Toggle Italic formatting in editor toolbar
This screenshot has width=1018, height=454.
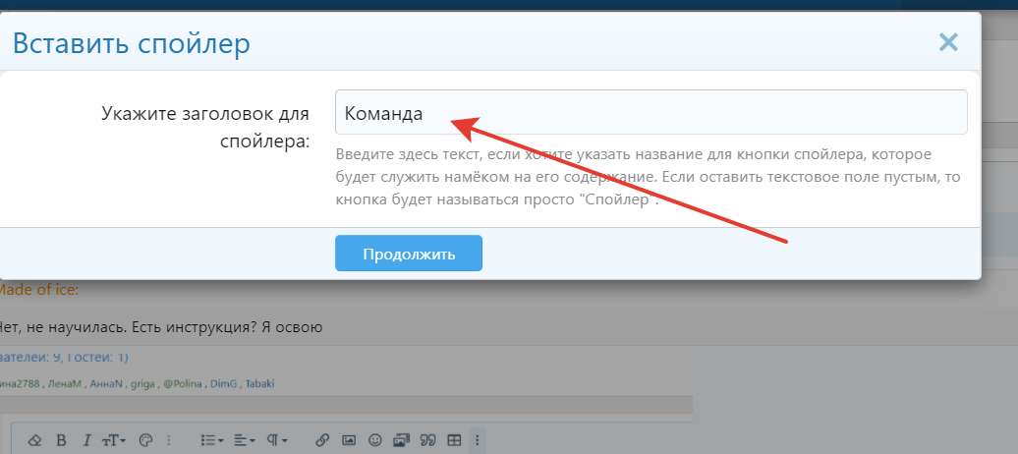pyautogui.click(x=86, y=440)
